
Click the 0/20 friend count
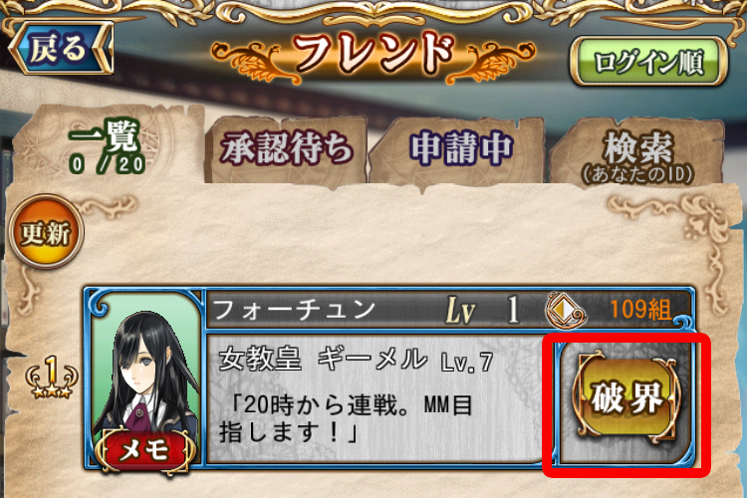(x=108, y=165)
